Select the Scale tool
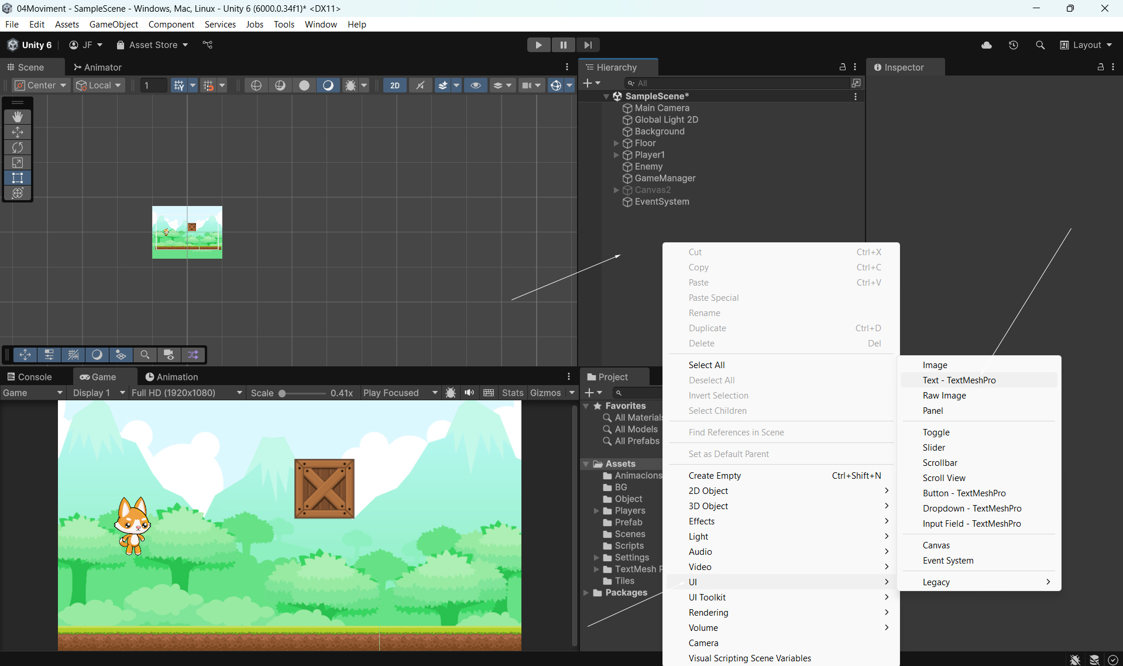 tap(18, 163)
